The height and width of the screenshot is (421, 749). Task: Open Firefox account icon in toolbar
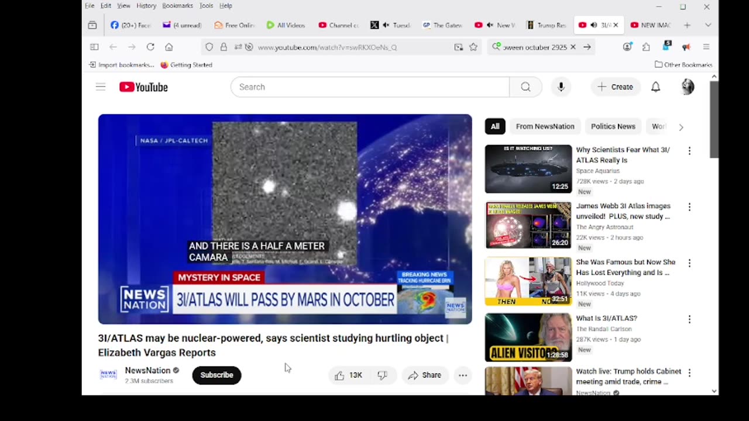(x=627, y=47)
